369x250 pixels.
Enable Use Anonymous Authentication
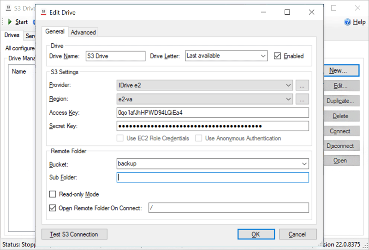coord(199,138)
